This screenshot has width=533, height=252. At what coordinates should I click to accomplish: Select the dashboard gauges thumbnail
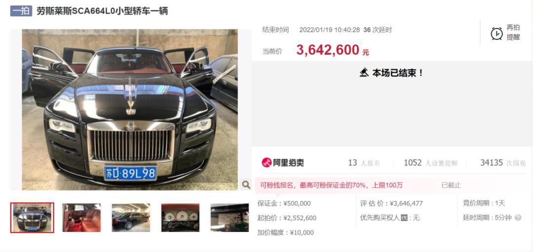(x=180, y=218)
